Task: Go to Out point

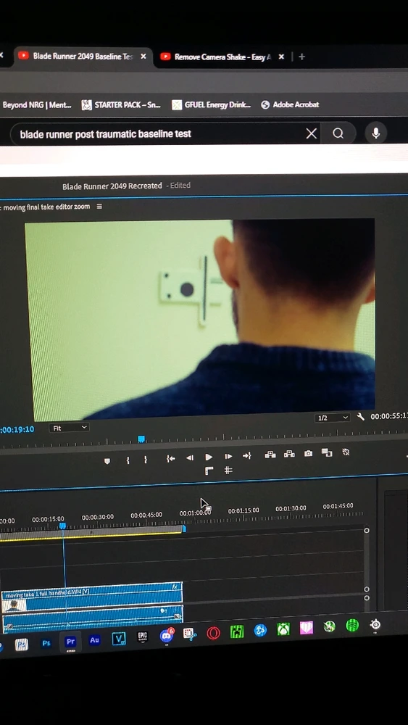Action: pos(246,456)
